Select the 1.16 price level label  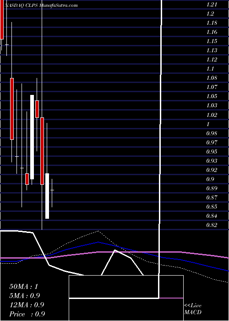pyautogui.click(x=212, y=32)
